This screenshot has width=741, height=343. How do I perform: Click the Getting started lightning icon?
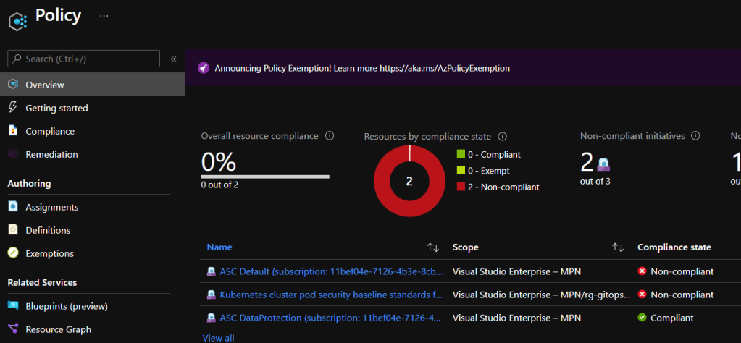(12, 108)
